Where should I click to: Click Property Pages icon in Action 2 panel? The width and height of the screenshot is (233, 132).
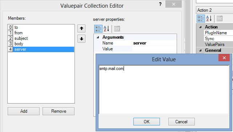pos(220,19)
